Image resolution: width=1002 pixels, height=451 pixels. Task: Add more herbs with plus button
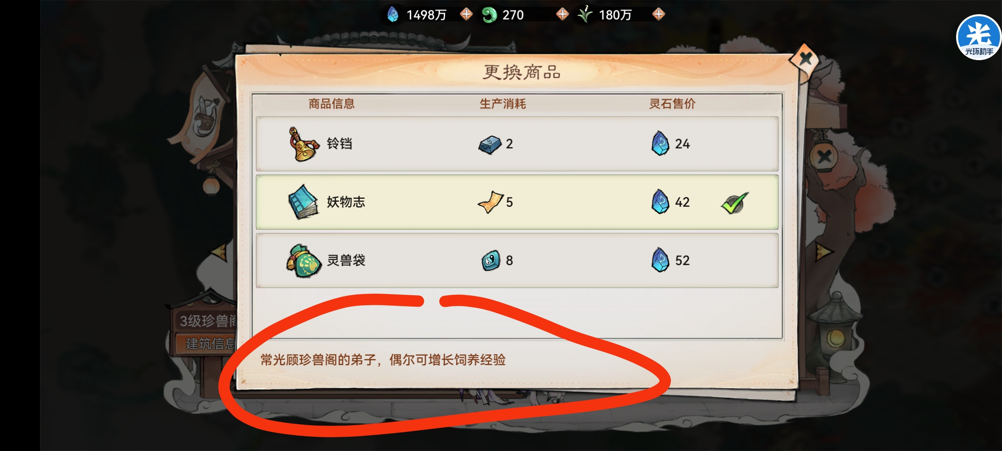click(658, 14)
